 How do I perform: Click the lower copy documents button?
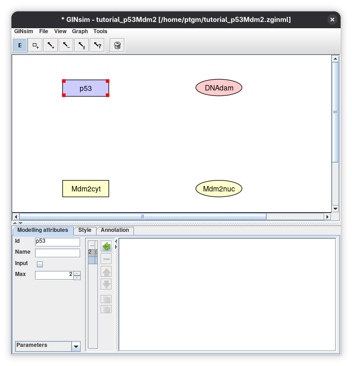pyautogui.click(x=107, y=309)
